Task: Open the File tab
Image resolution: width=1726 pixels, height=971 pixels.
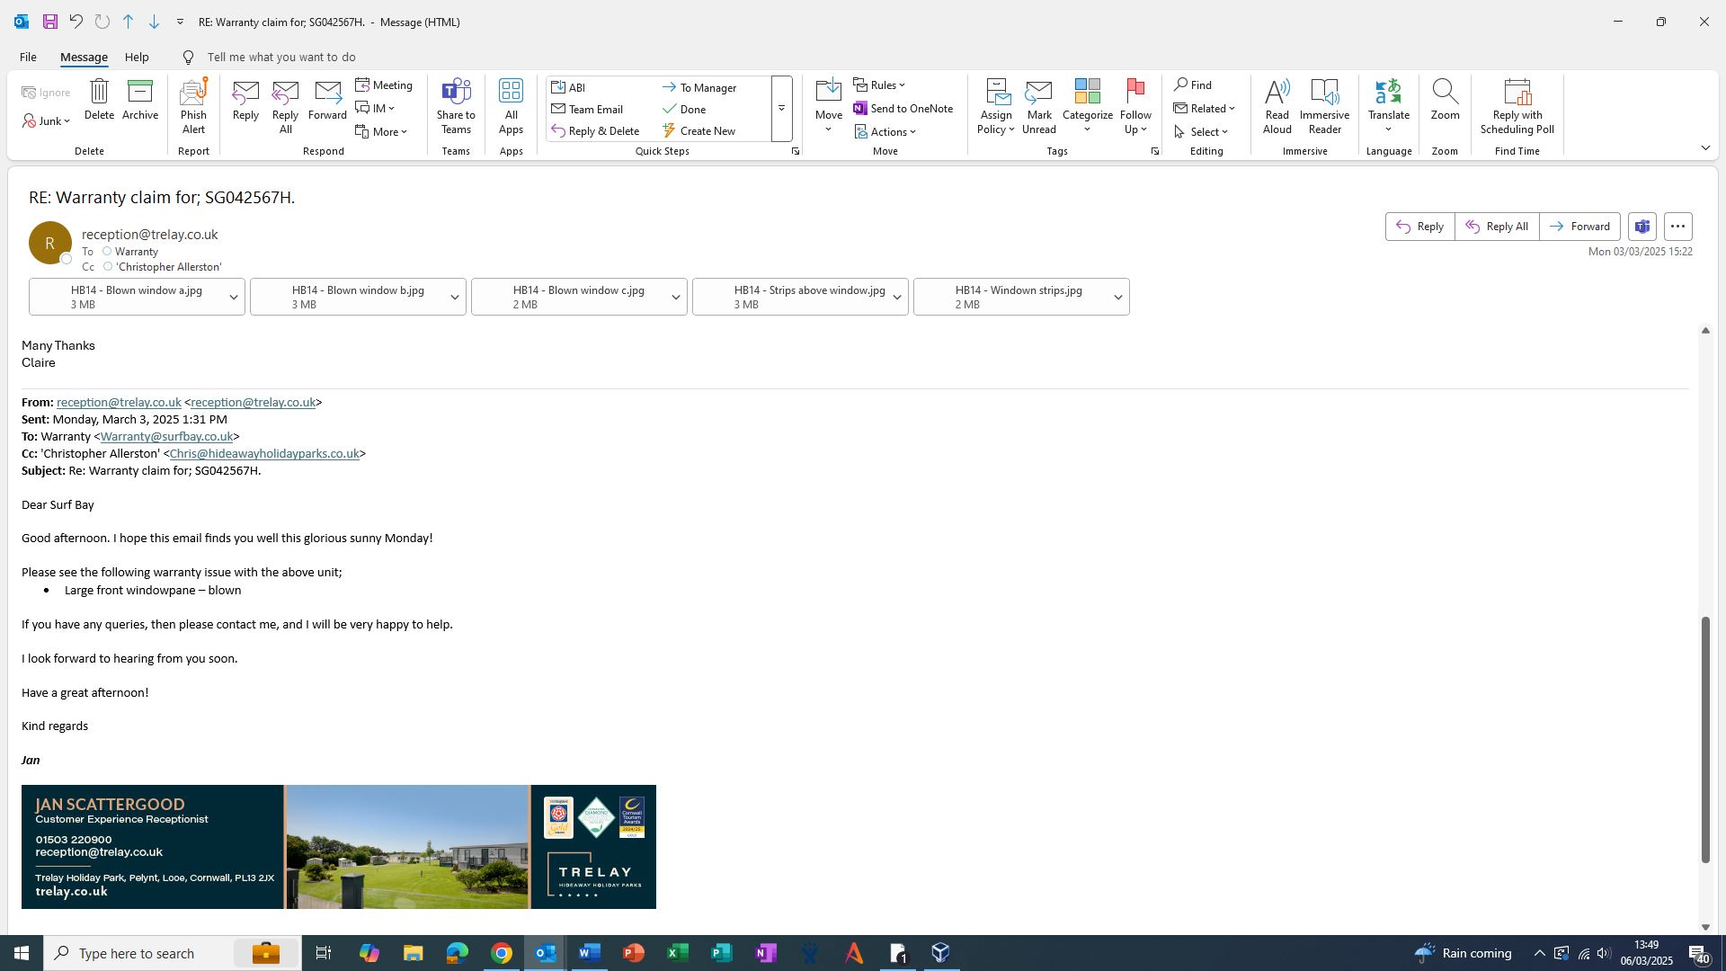Action: coord(28,57)
